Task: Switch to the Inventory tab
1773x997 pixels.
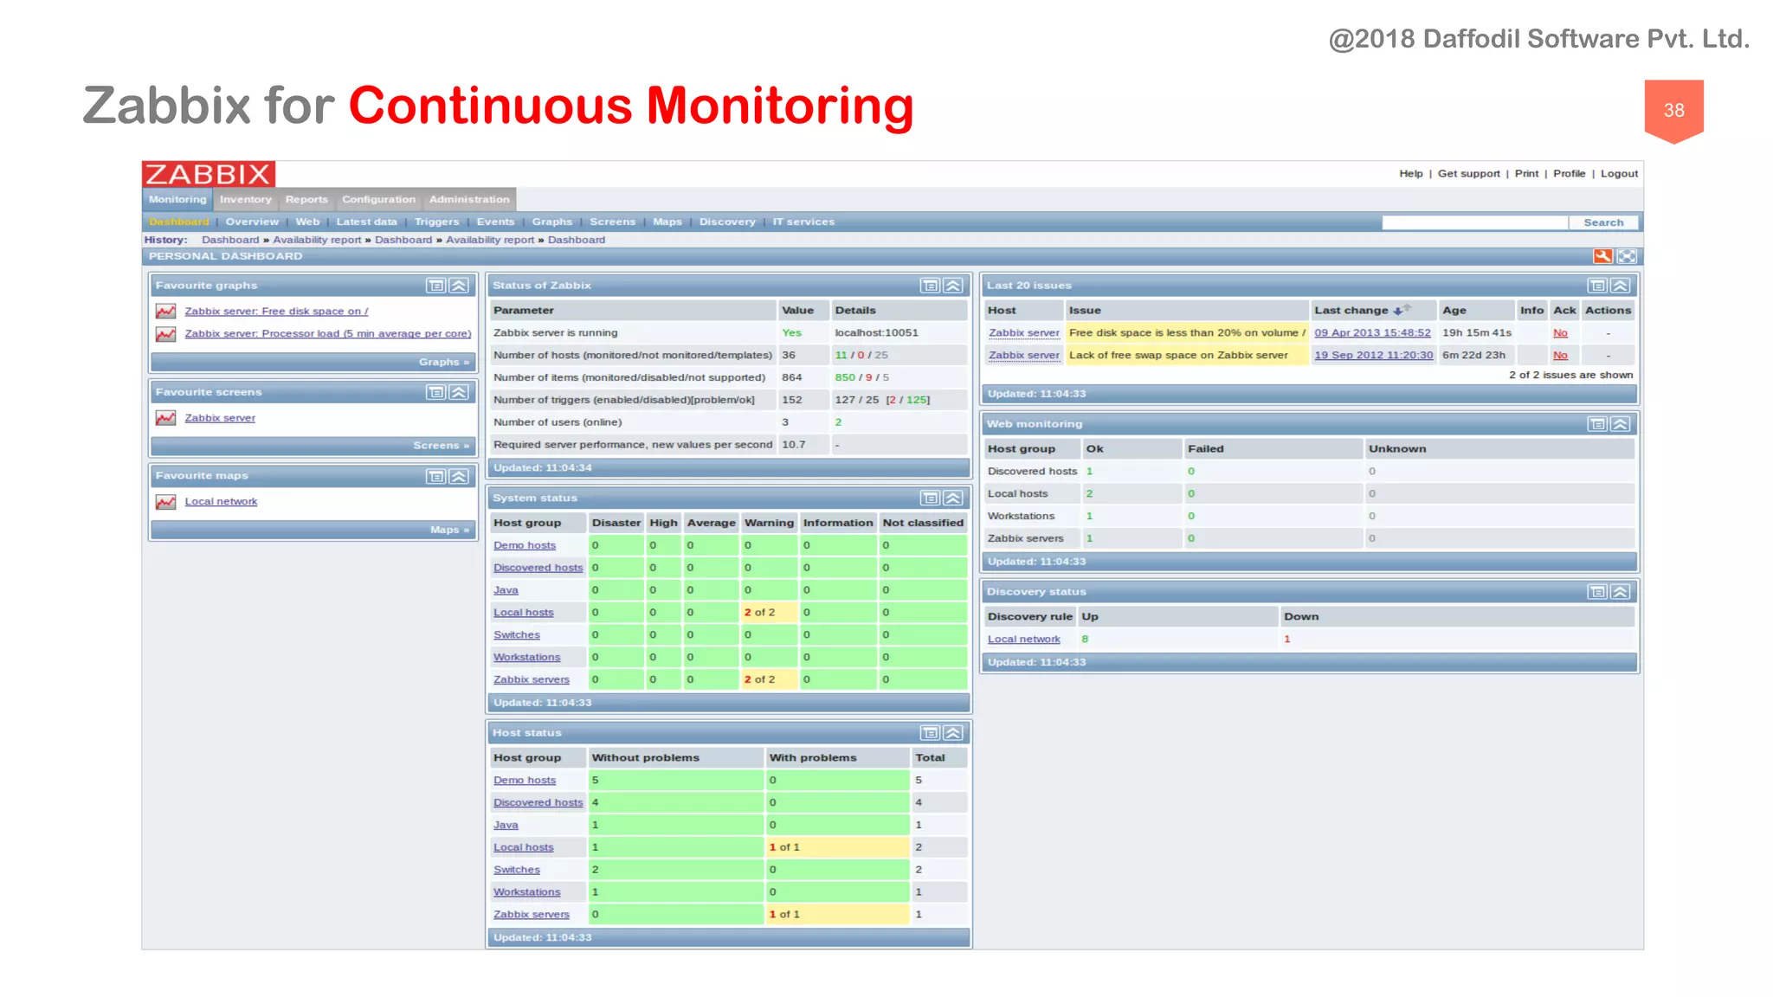Action: pyautogui.click(x=246, y=199)
